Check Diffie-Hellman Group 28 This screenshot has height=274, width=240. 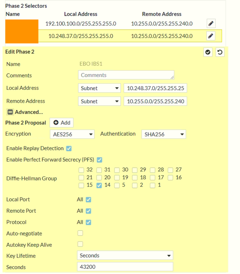click(153, 170)
